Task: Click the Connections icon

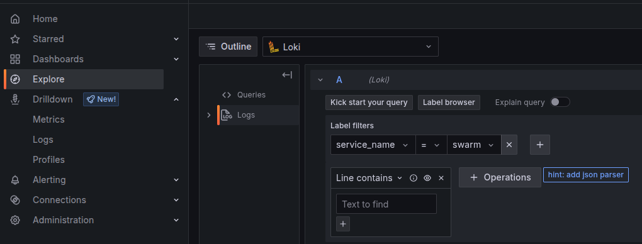Action: [x=15, y=200]
